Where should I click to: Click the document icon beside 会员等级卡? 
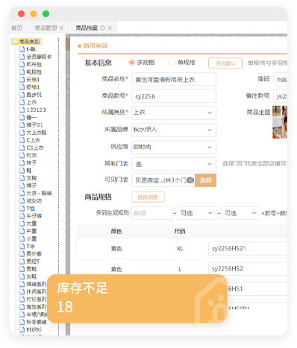(22, 57)
